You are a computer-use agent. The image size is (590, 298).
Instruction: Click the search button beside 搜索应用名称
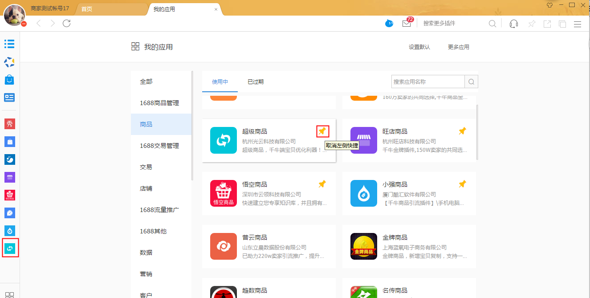click(471, 82)
